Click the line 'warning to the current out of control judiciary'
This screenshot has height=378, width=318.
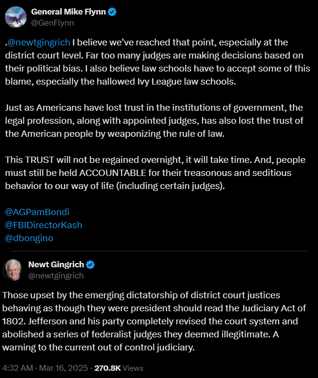[98, 348]
